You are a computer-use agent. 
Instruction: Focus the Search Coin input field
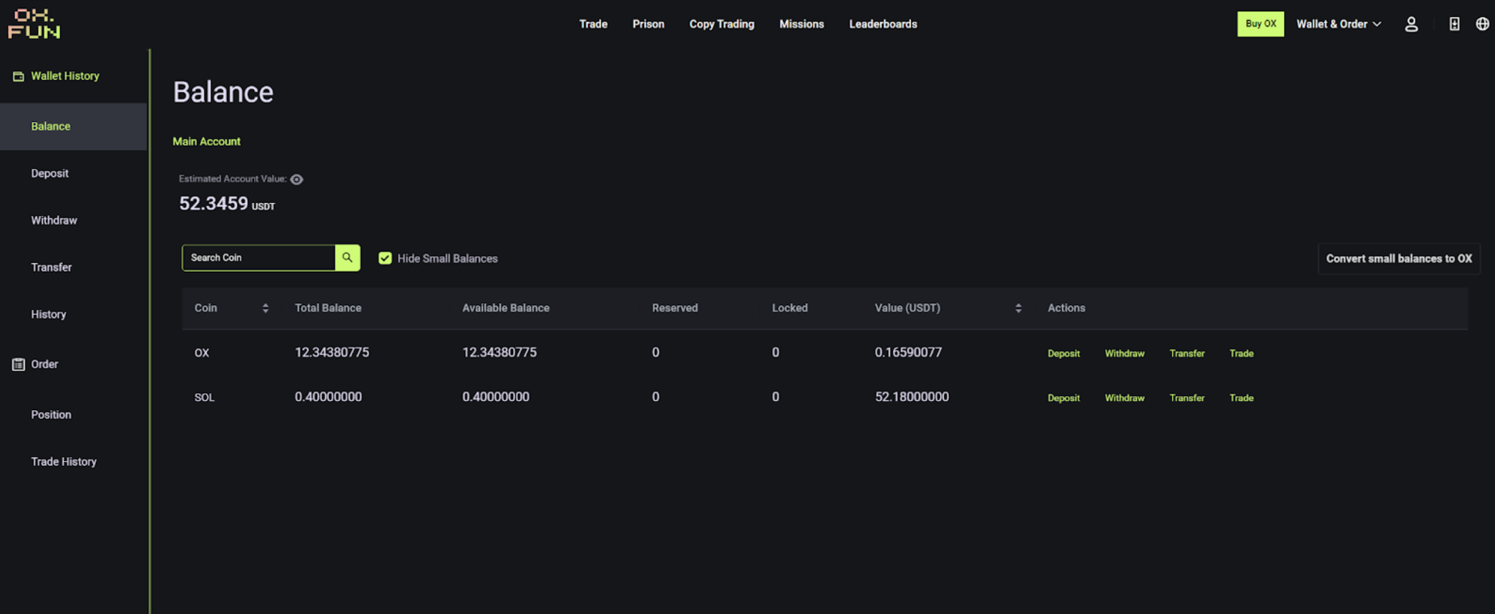pyautogui.click(x=258, y=258)
